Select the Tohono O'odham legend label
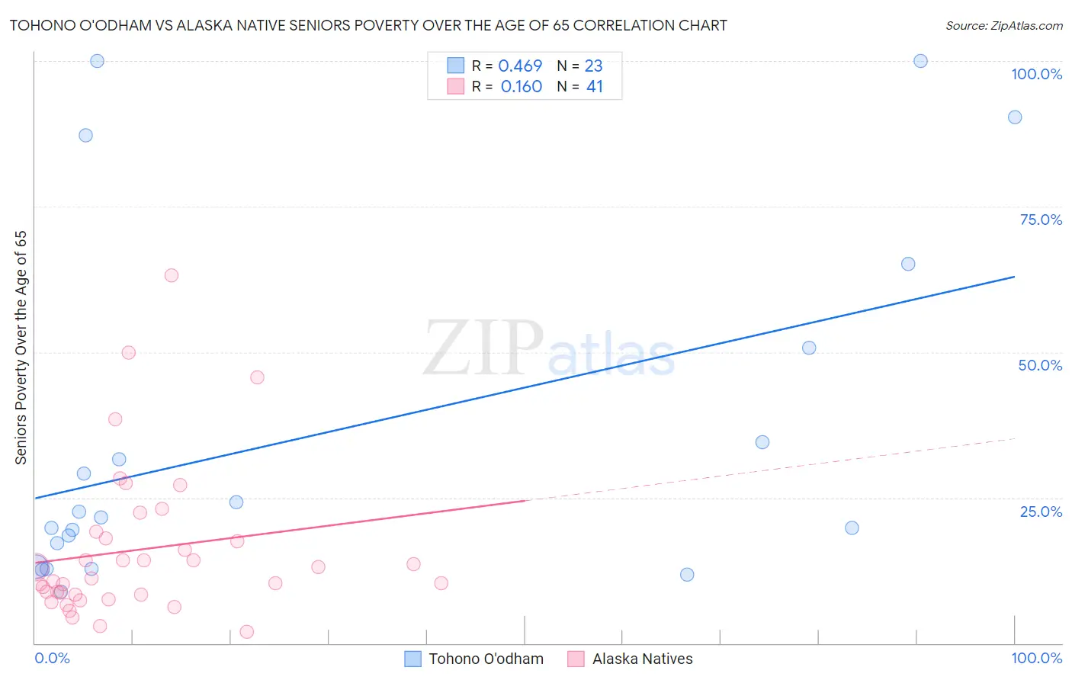The width and height of the screenshot is (1072, 680). (x=486, y=659)
